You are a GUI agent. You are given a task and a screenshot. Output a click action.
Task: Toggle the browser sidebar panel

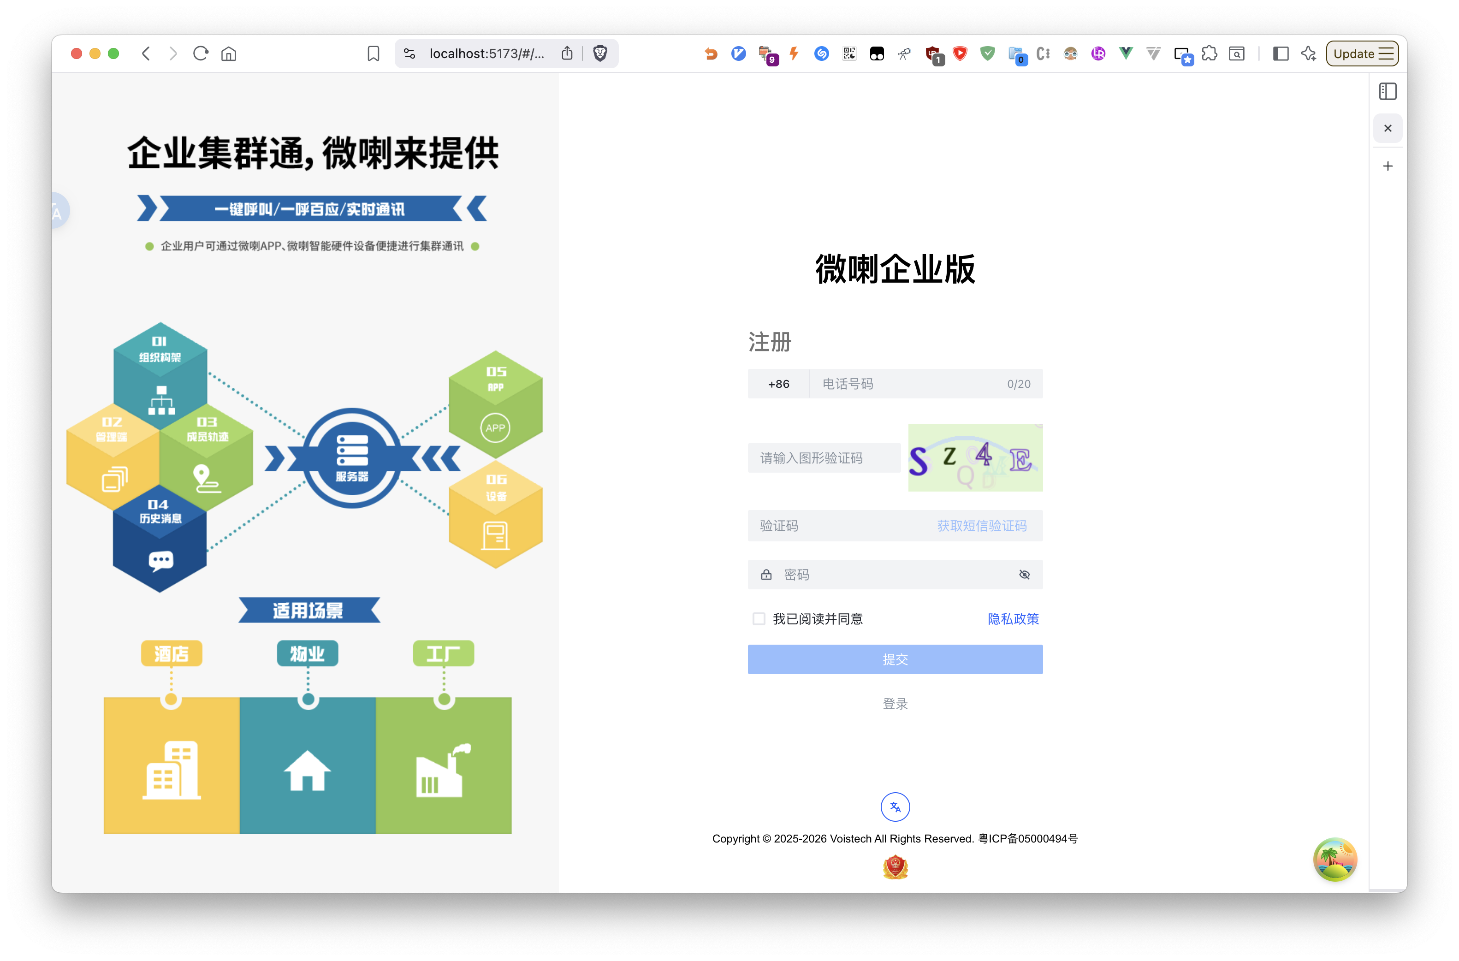1281,54
